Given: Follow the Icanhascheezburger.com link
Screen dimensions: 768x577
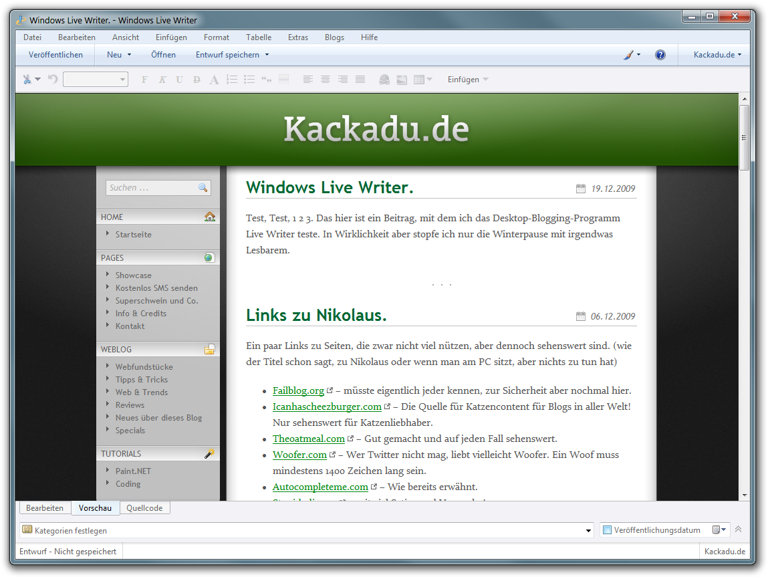Looking at the screenshot, I should pyautogui.click(x=327, y=407).
